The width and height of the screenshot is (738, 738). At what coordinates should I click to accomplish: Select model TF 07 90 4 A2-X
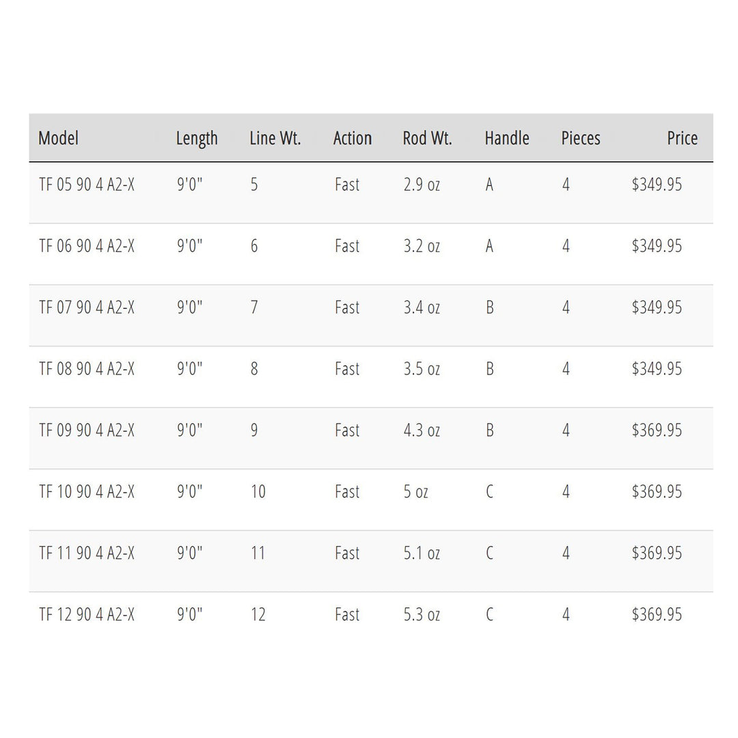pos(87,307)
